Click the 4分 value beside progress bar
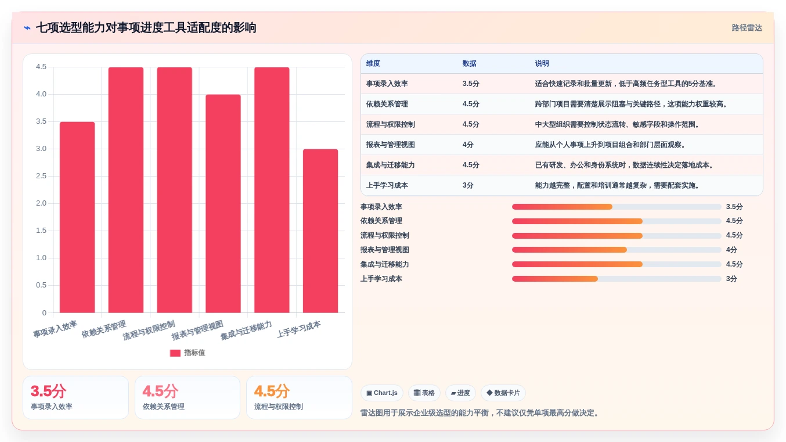Image resolution: width=786 pixels, height=442 pixels. [x=731, y=250]
